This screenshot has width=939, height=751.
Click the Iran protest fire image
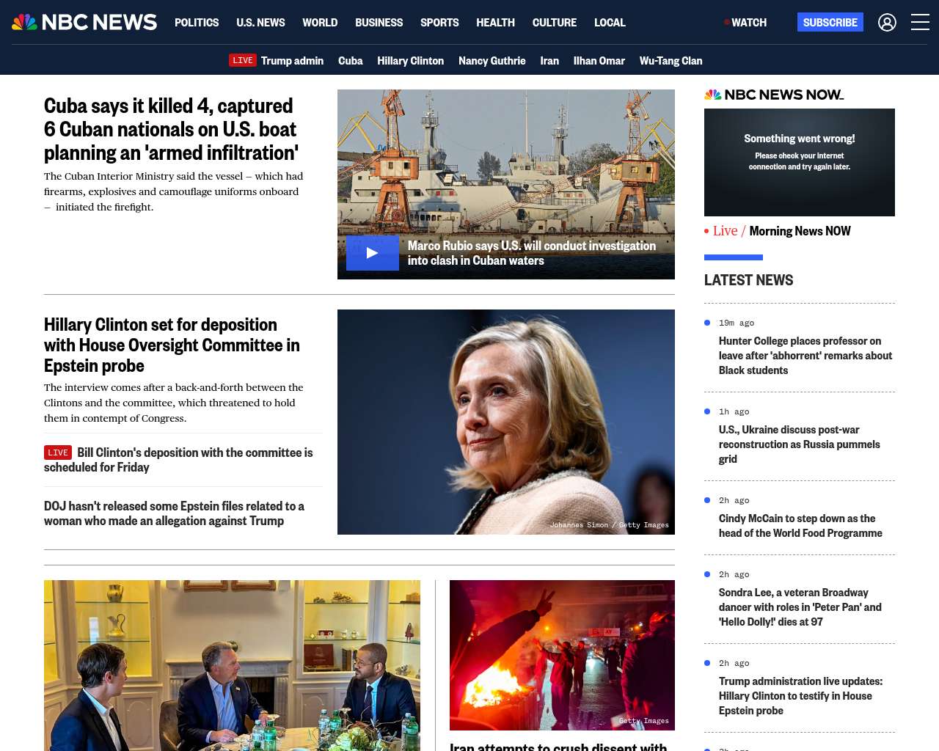562,655
